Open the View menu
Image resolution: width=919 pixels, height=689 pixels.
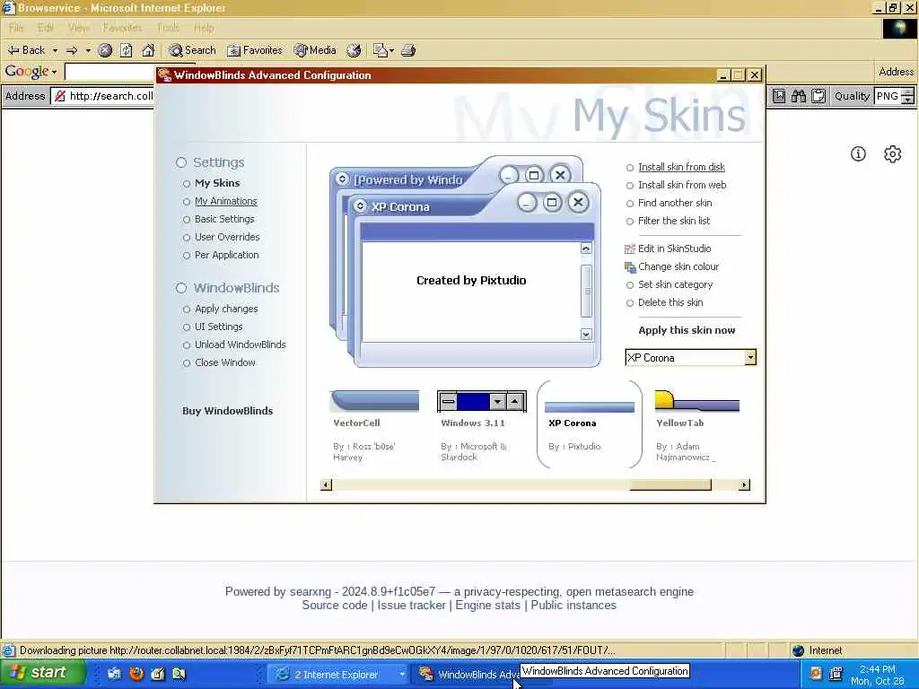tap(79, 28)
